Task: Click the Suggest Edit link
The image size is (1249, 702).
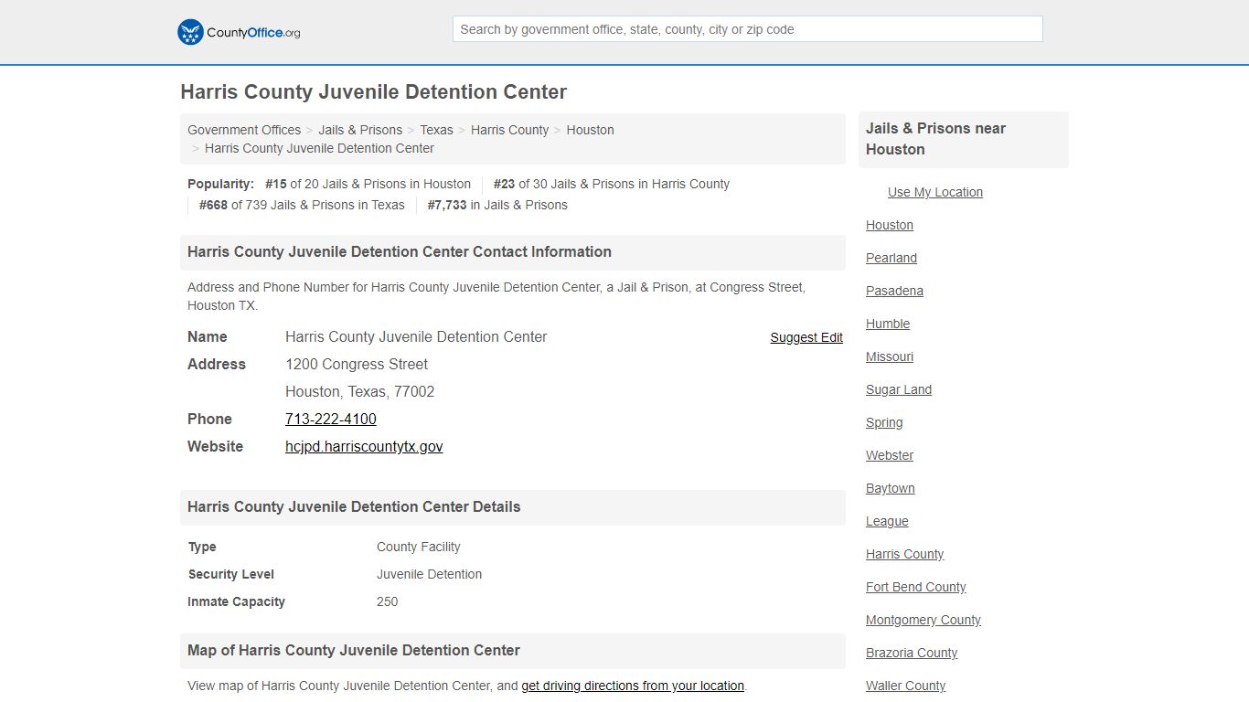Action: [806, 337]
